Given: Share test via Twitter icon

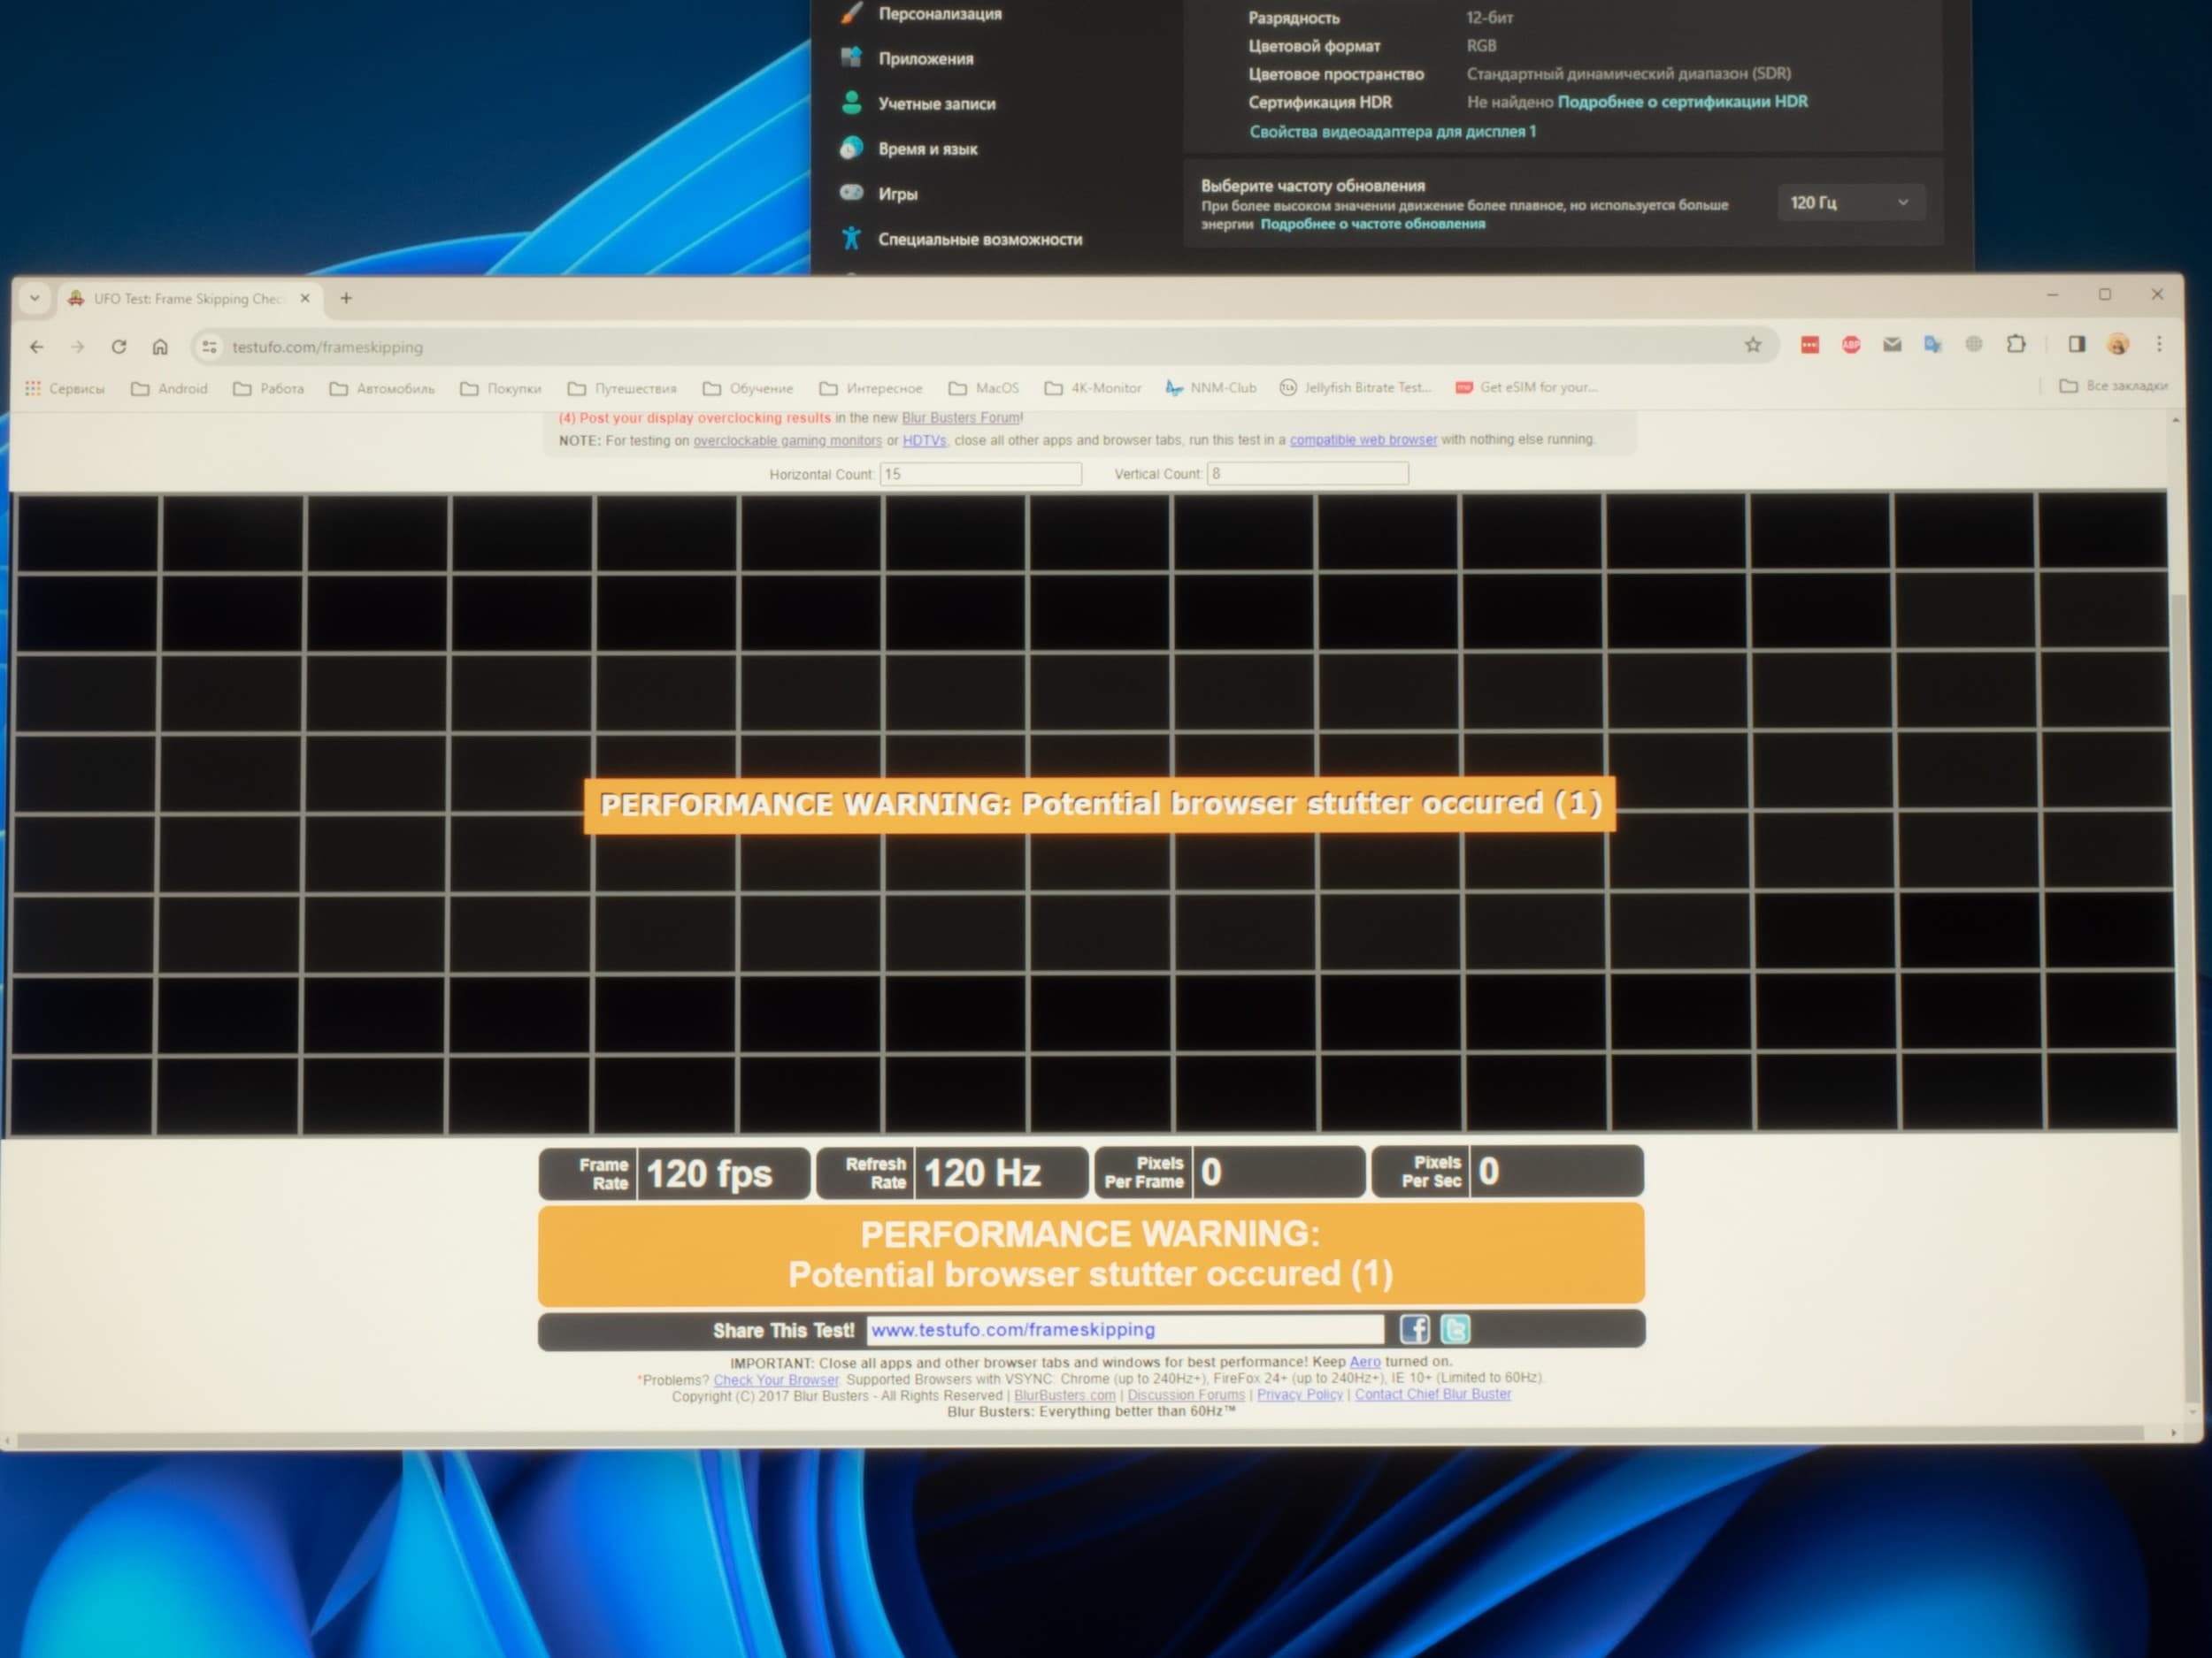Looking at the screenshot, I should point(1455,1329).
